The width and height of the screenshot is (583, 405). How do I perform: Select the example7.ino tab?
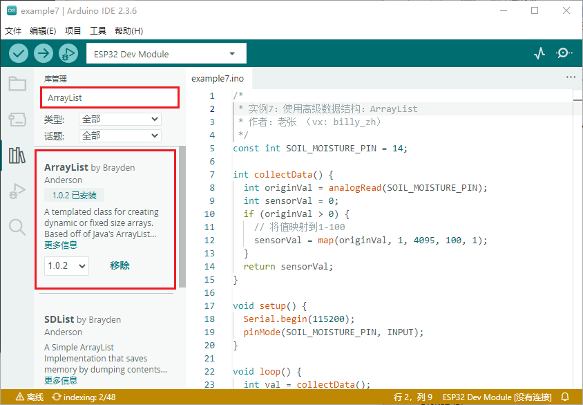pyautogui.click(x=218, y=79)
